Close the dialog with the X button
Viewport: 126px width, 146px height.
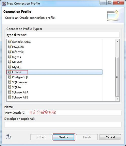[x=118, y=3]
